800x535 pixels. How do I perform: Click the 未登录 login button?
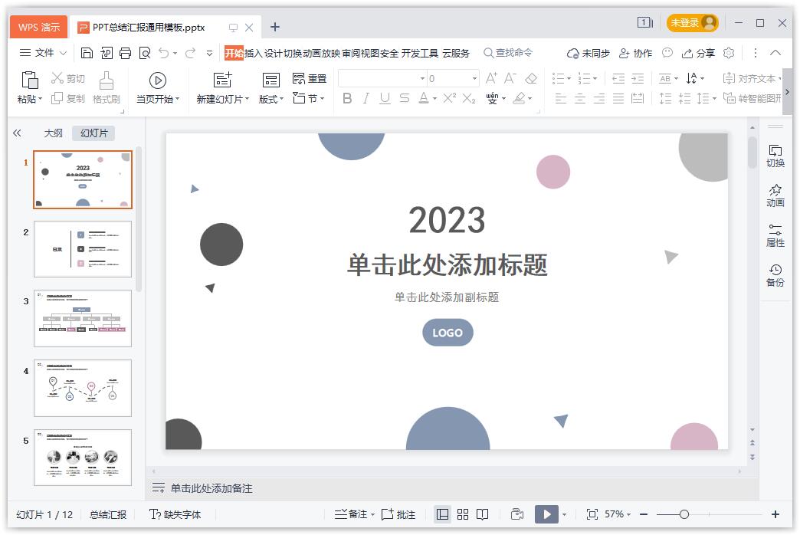click(692, 23)
